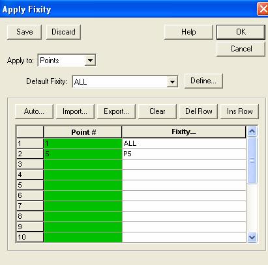Click the table vertical scrollbar thumb

tap(252, 161)
